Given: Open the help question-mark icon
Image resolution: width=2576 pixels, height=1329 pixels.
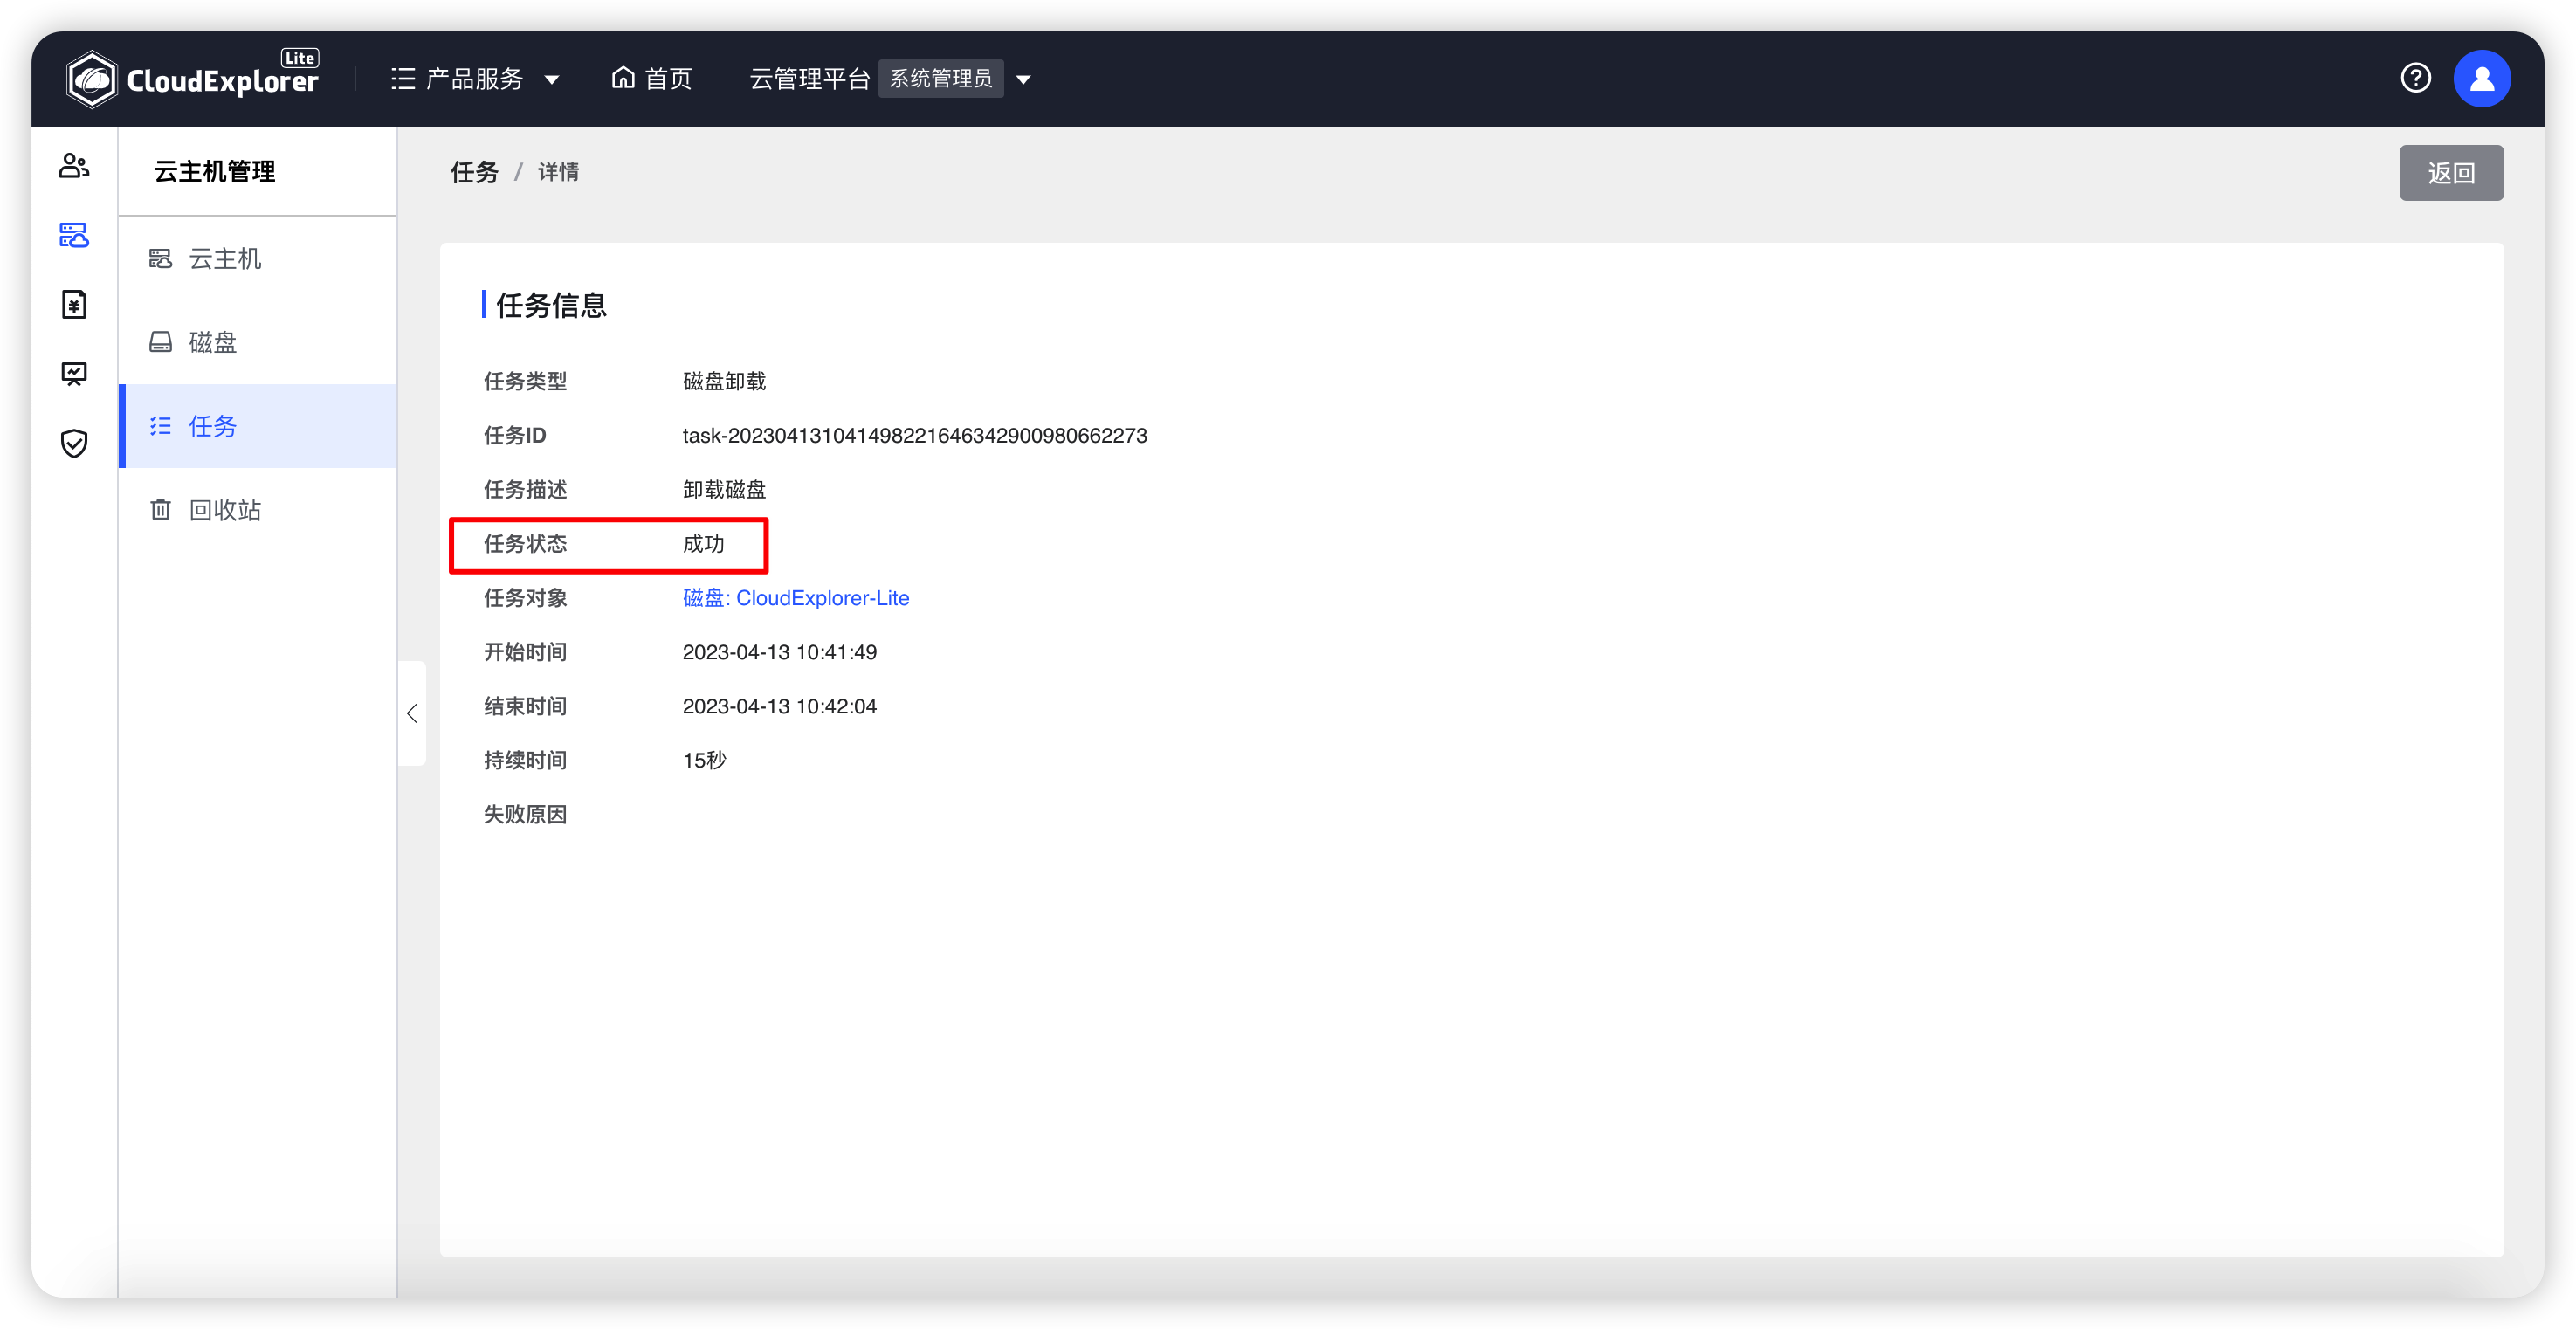Looking at the screenshot, I should click(x=2415, y=78).
